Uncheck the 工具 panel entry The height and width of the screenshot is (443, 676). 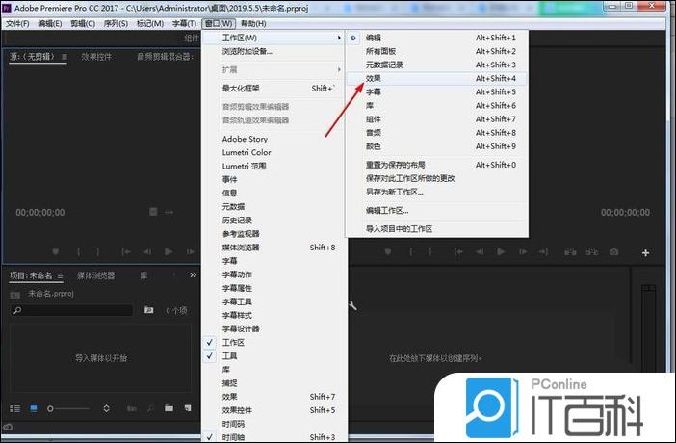click(229, 355)
